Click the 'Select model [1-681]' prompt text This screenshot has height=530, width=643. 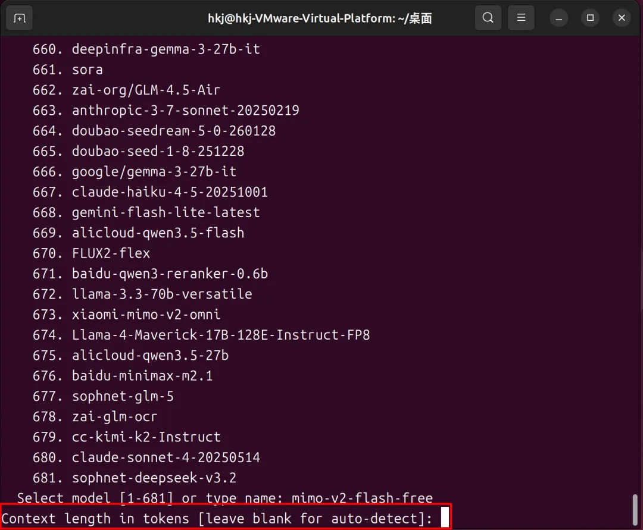[x=95, y=498]
